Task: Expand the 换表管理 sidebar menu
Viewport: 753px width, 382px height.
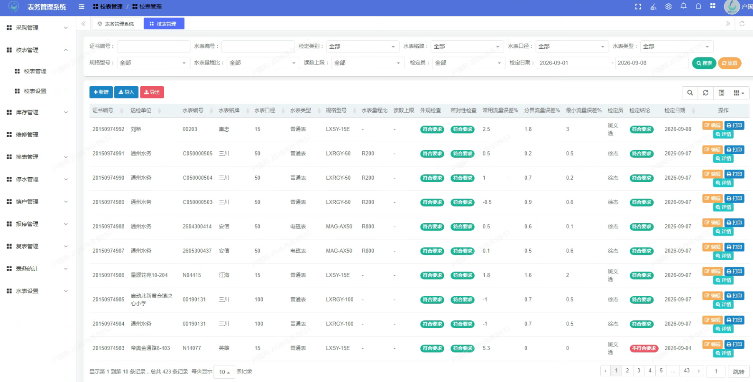Action: 38,157
